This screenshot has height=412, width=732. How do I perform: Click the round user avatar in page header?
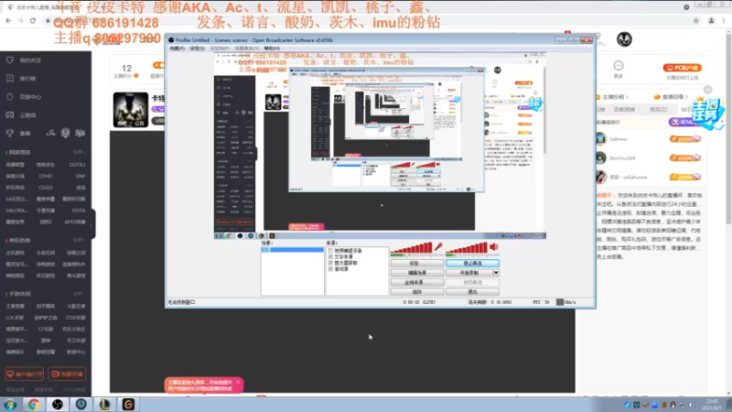point(624,39)
